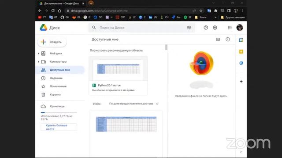The image size is (282, 158).
Task: Open GH GitHub bookmark
Action: (x=65, y=17)
